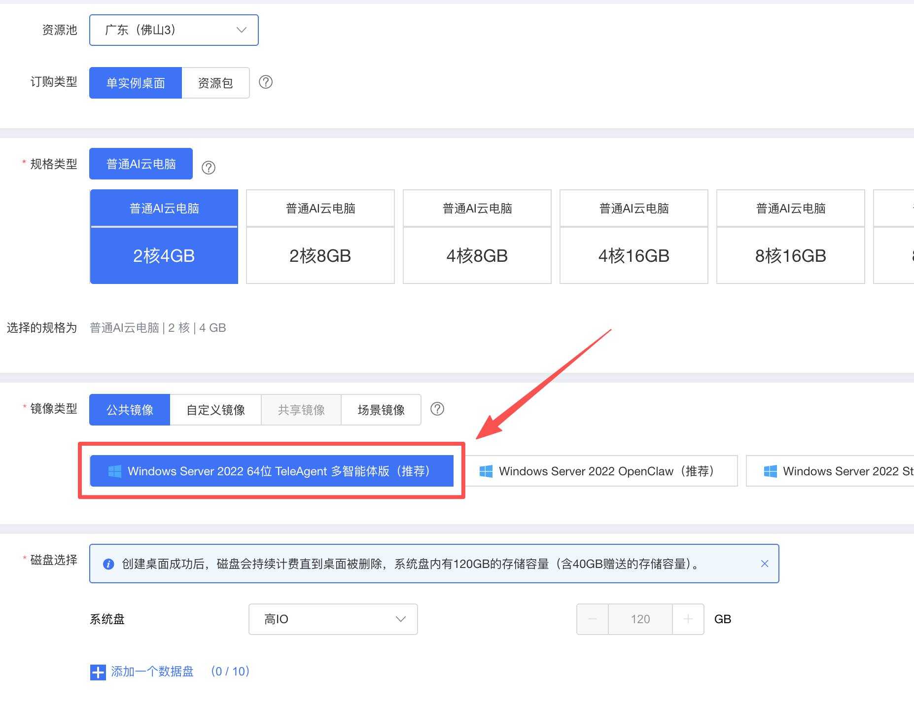
Task: Click the selected spec text 普通AI云电脑 | 2 核 | 4 GB
Action: (x=158, y=328)
